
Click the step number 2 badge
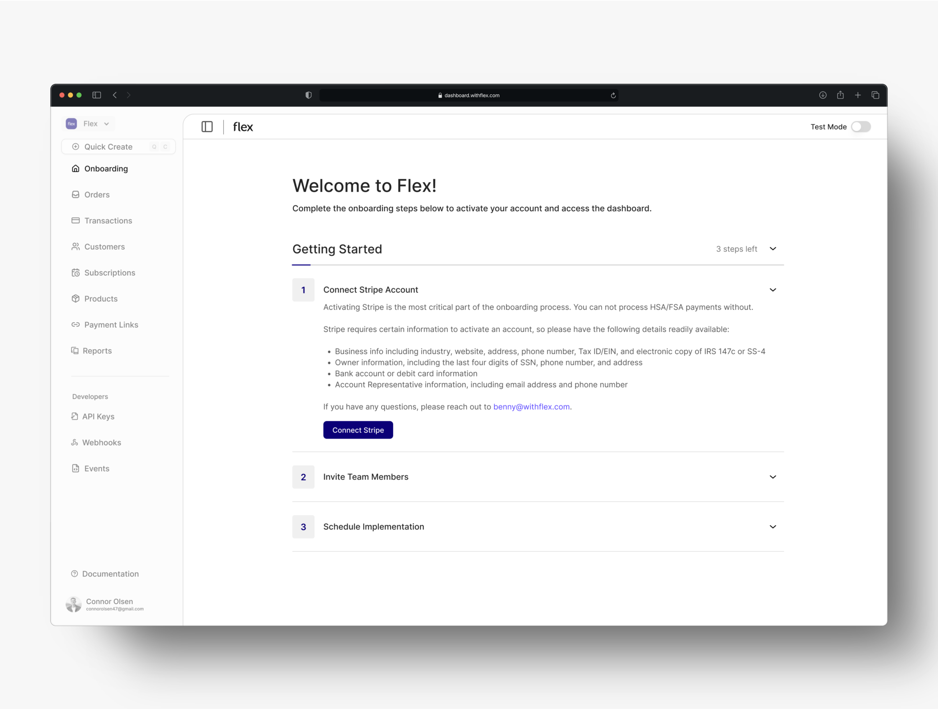(x=303, y=477)
